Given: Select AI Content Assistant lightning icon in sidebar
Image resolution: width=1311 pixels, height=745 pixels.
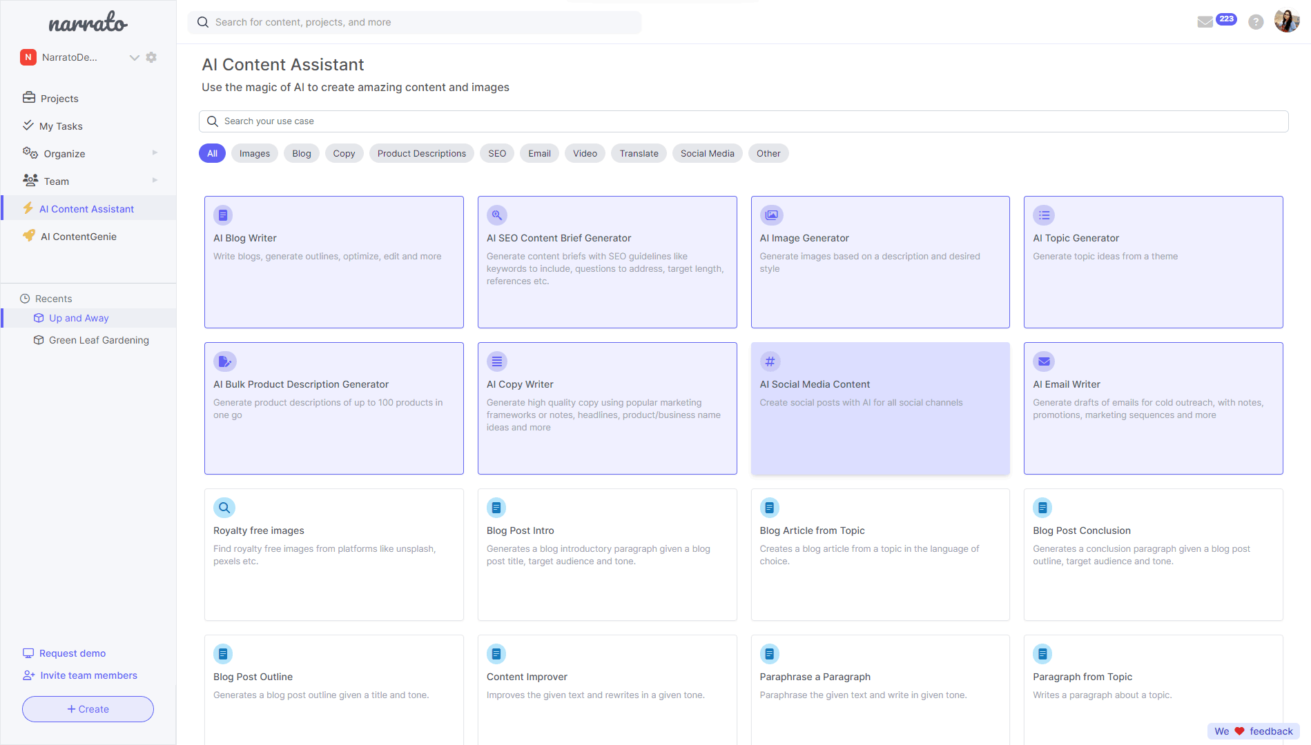Looking at the screenshot, I should click(29, 208).
